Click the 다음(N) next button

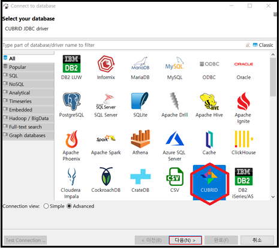pos(185,240)
